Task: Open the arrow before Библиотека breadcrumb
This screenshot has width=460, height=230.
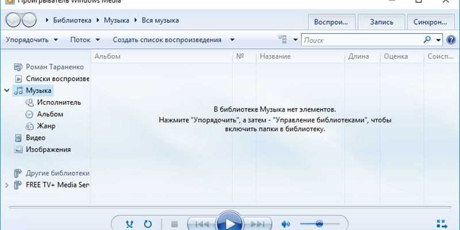Action: (47, 20)
